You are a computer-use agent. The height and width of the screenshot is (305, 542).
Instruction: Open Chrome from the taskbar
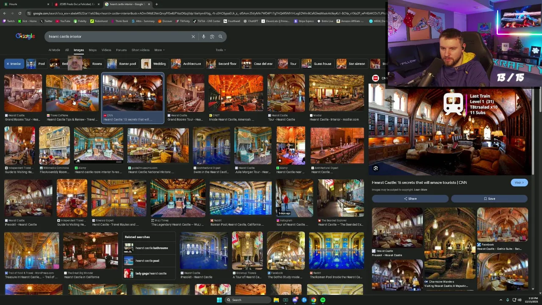pyautogui.click(x=313, y=300)
